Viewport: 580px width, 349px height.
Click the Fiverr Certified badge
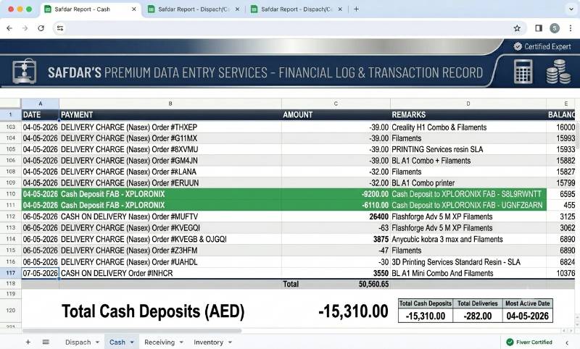[x=529, y=342]
